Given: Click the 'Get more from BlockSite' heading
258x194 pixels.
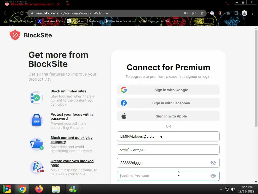Looking at the screenshot, I should [58, 59].
